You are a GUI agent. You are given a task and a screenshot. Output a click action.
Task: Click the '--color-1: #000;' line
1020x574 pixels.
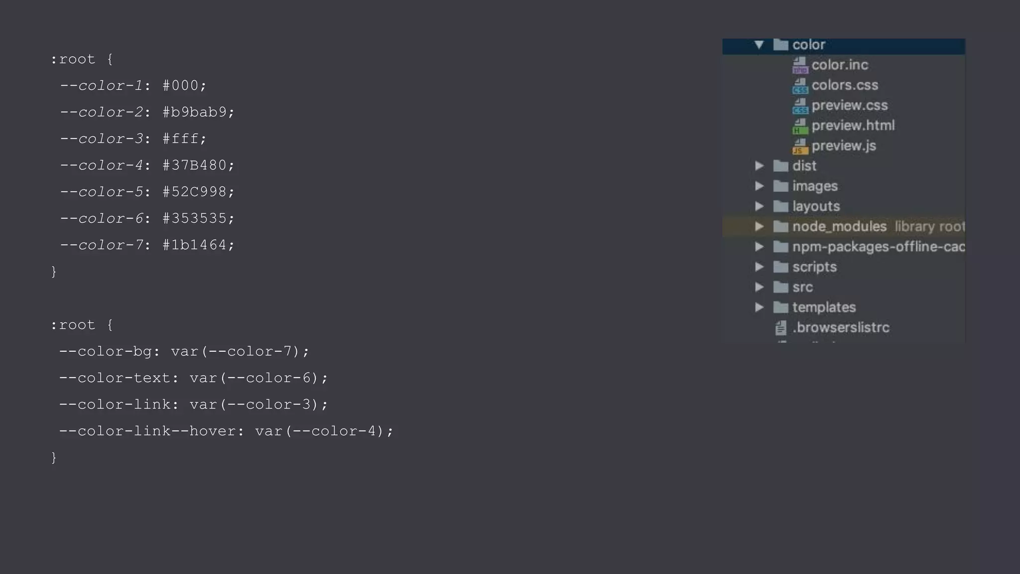tap(132, 86)
